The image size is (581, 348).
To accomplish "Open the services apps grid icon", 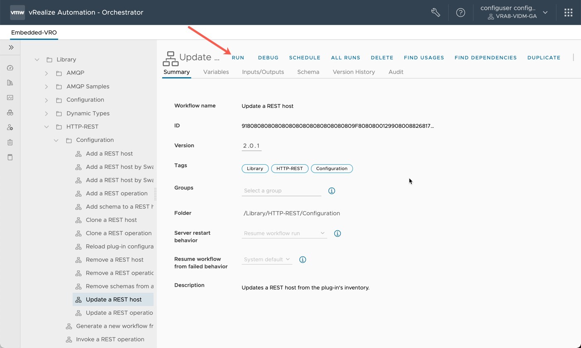I will click(x=568, y=12).
